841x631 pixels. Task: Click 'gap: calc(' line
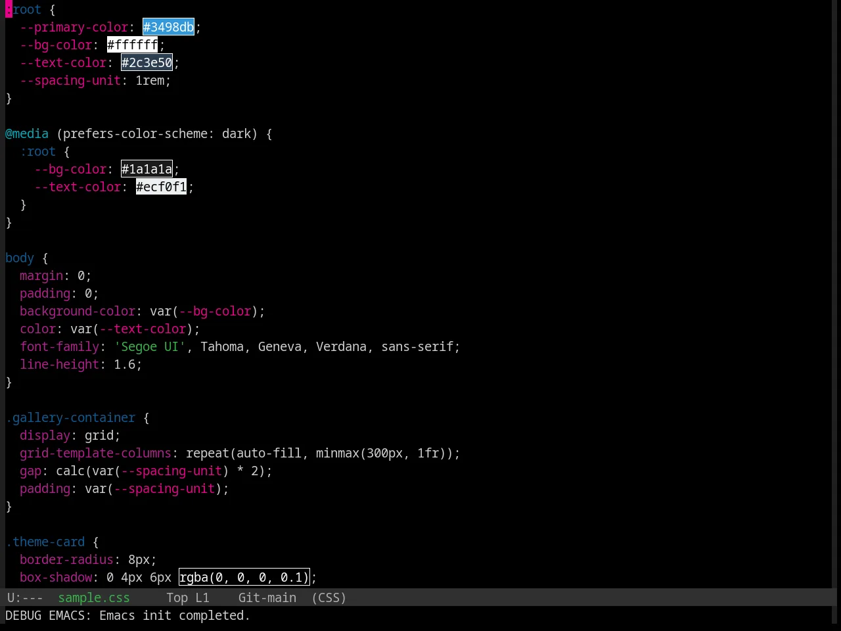[x=146, y=471]
